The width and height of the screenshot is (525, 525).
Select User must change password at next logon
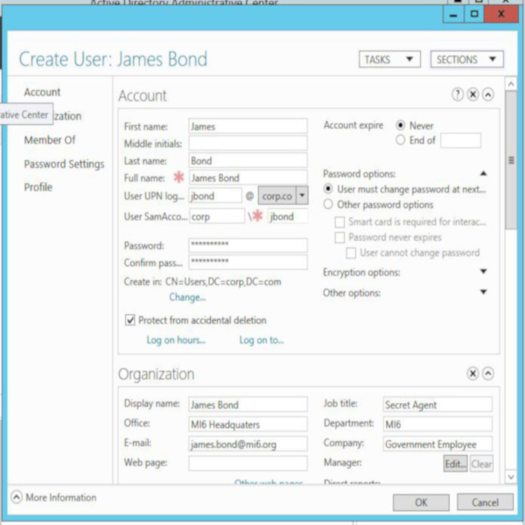point(328,189)
